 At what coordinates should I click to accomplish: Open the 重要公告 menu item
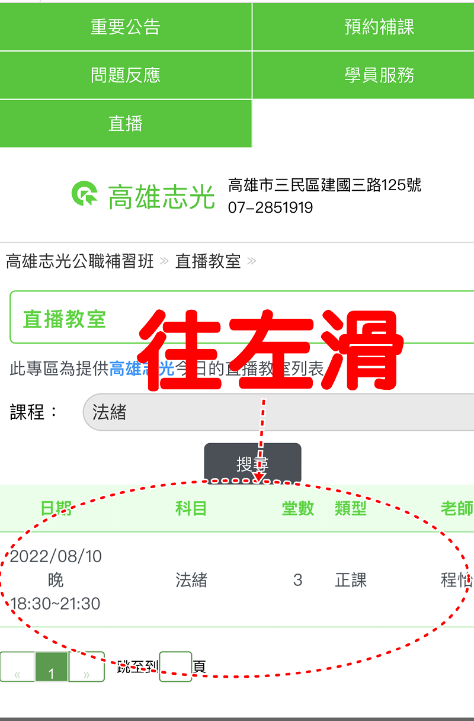tap(126, 27)
